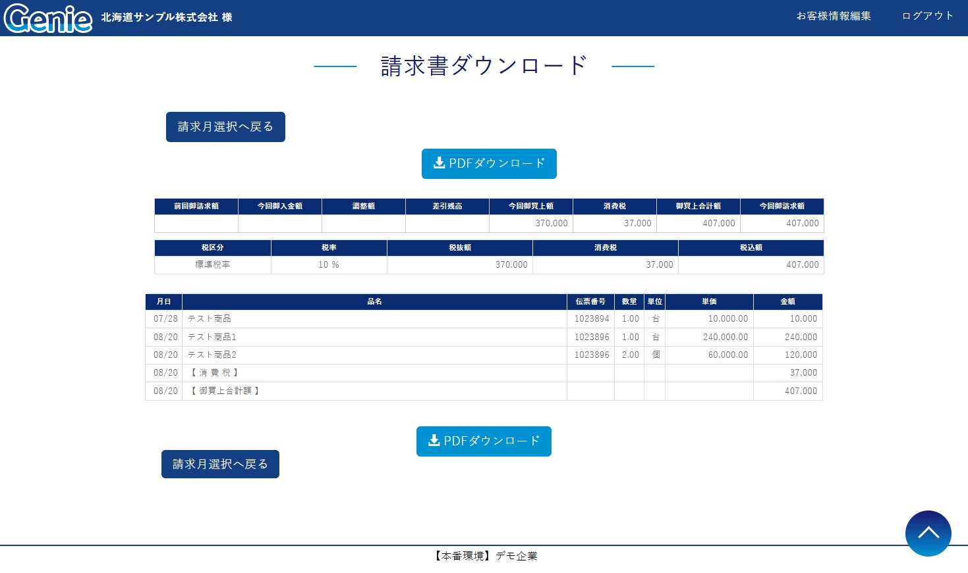The height and width of the screenshot is (573, 968).
Task: Click the 税区分 column header
Action: coord(213,248)
